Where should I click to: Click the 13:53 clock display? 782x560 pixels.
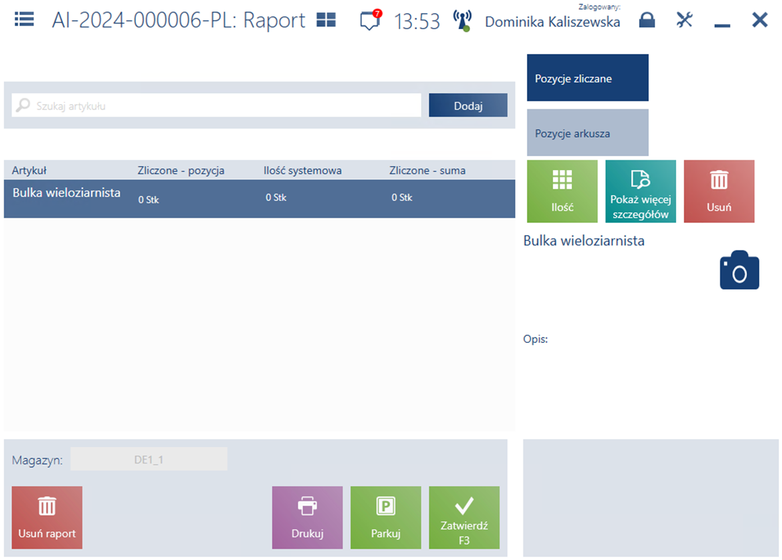[417, 21]
